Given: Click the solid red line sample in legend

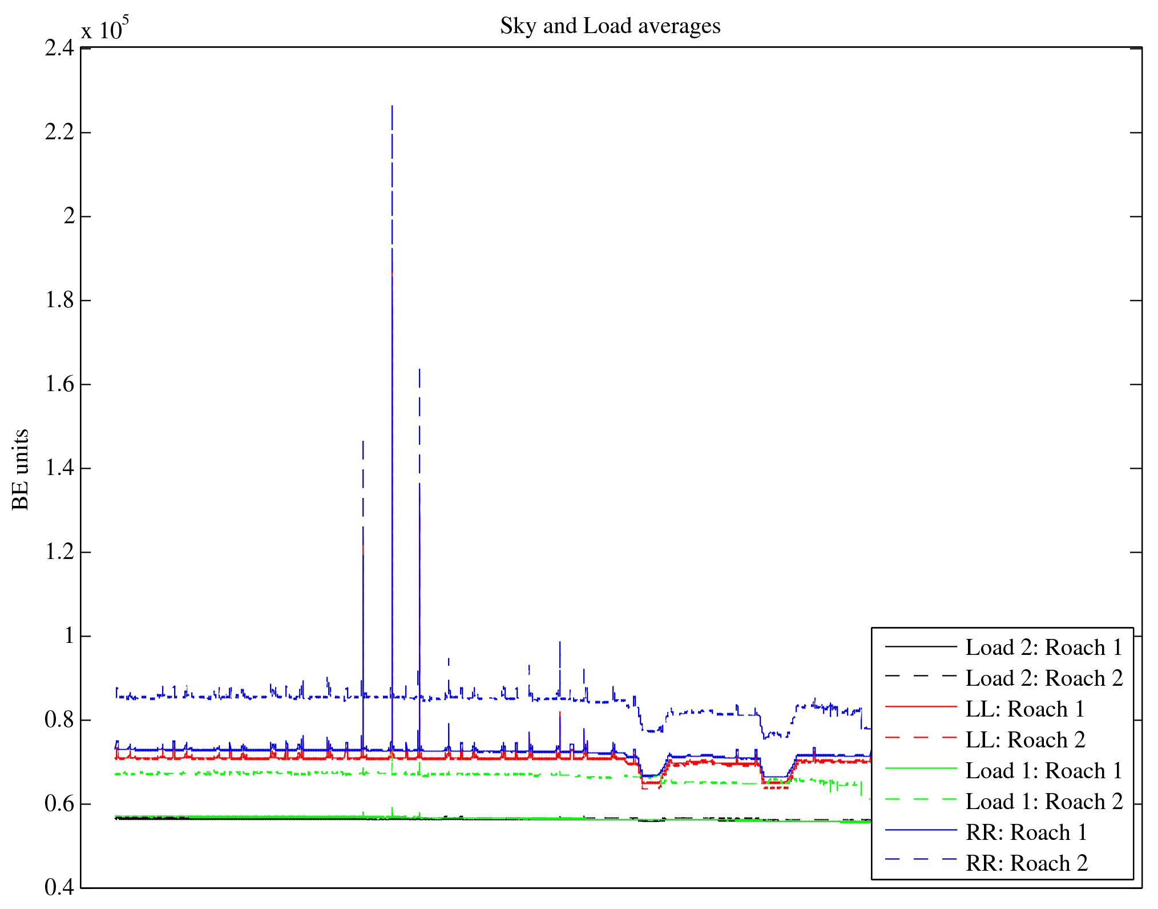Looking at the screenshot, I should (920, 707).
